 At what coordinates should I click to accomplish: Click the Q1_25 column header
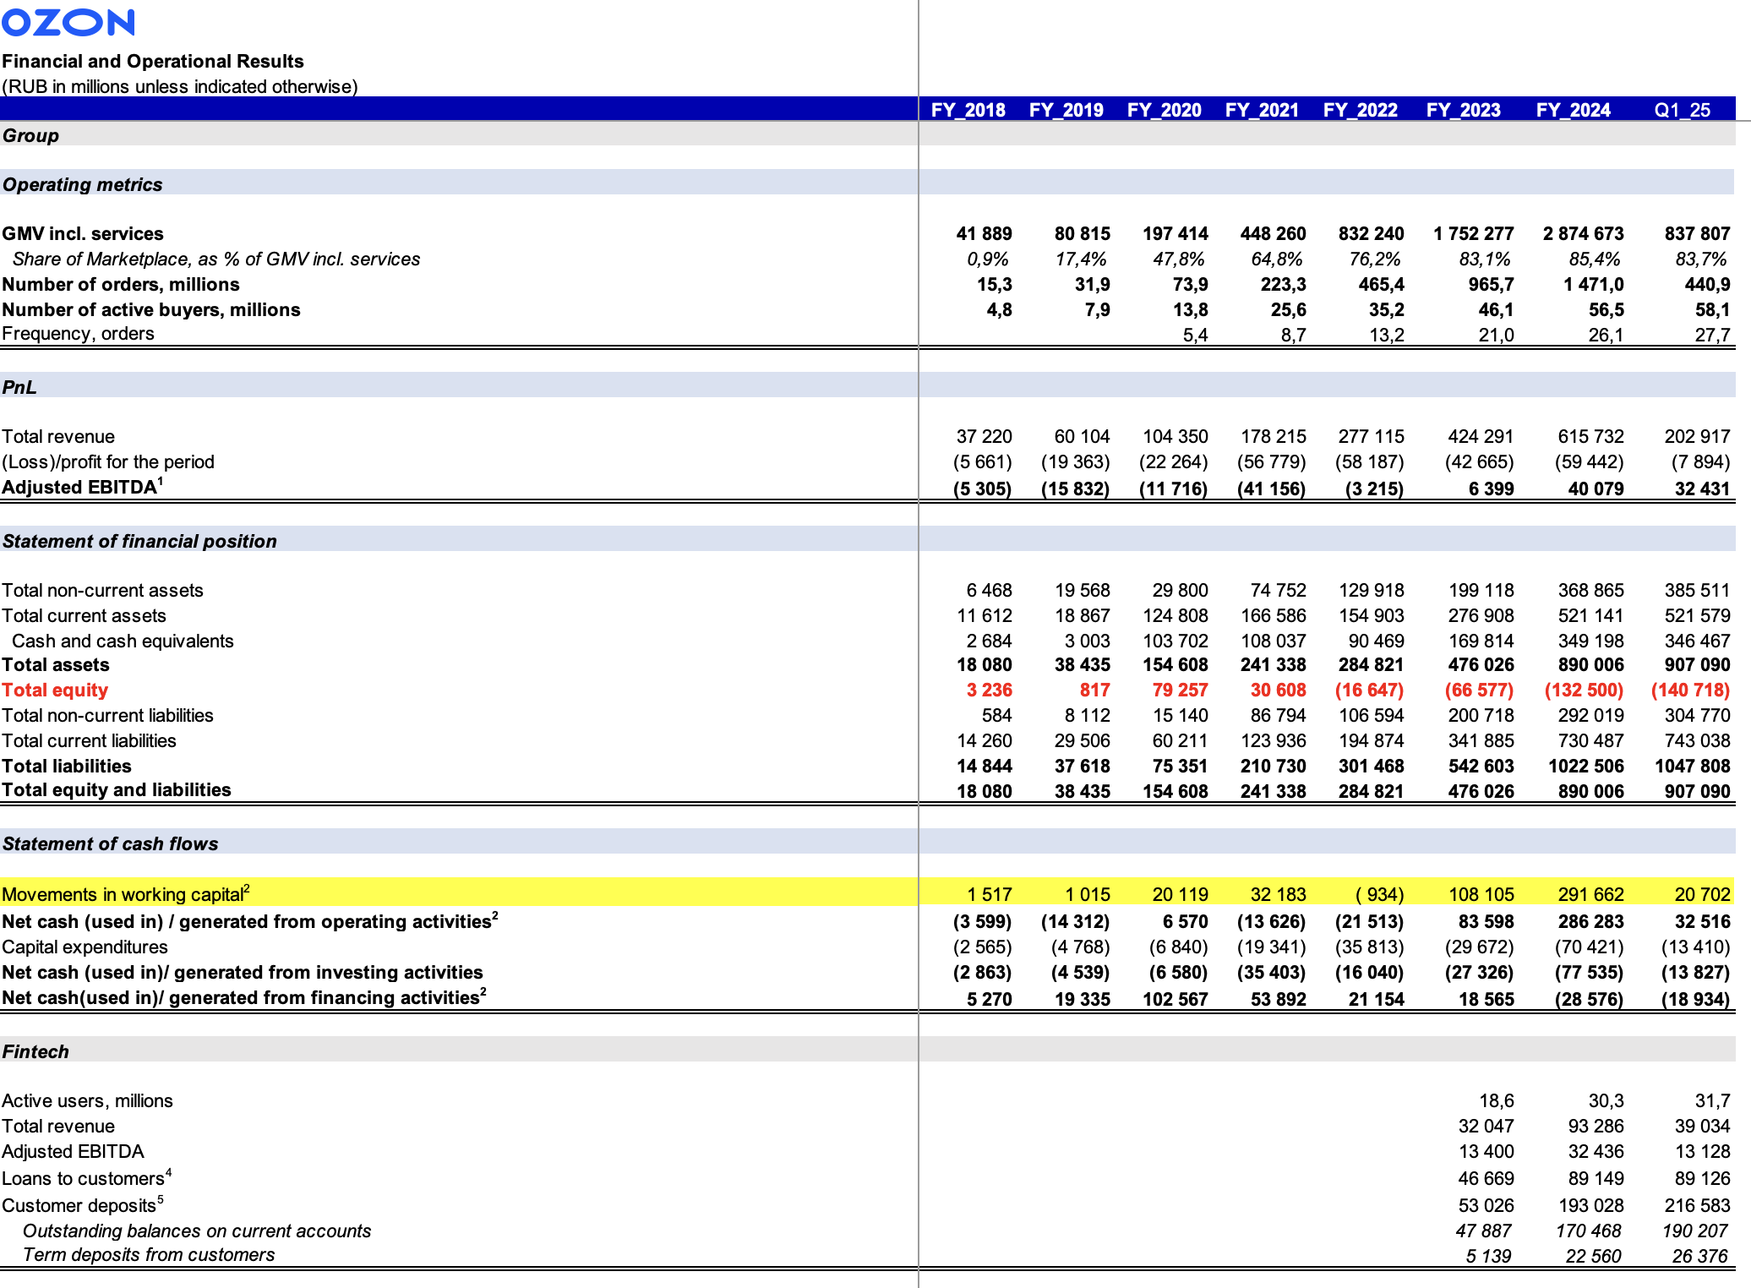(1682, 110)
